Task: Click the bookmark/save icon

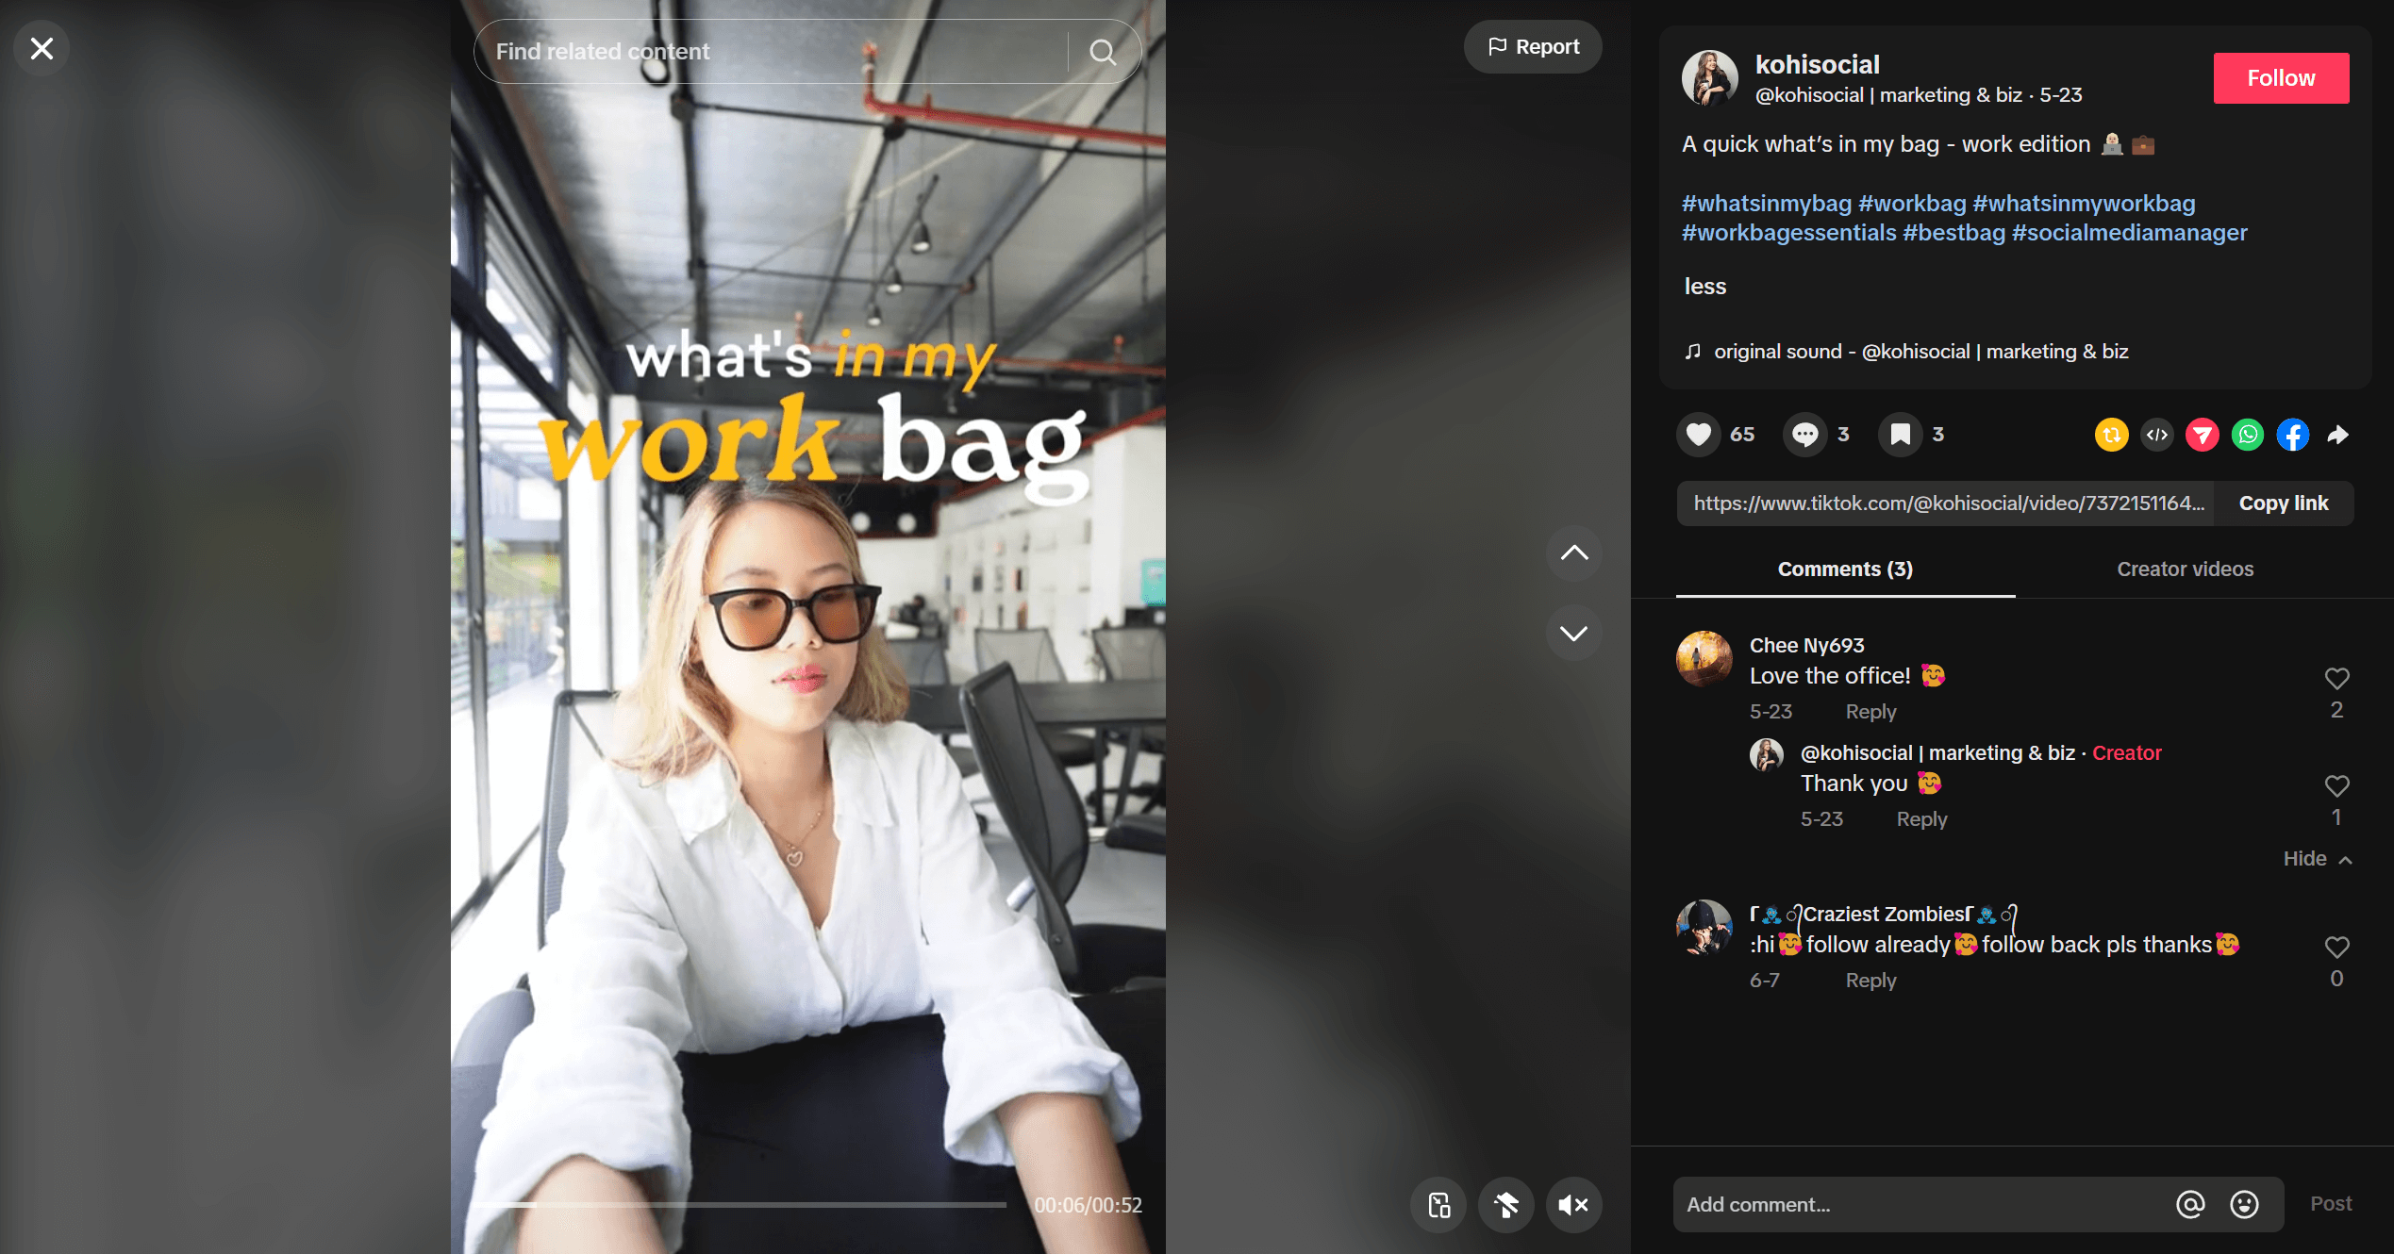Action: (x=1900, y=432)
